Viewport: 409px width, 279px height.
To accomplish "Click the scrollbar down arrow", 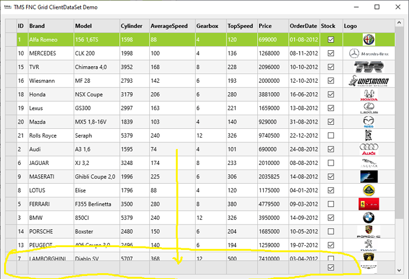I will (399, 270).
